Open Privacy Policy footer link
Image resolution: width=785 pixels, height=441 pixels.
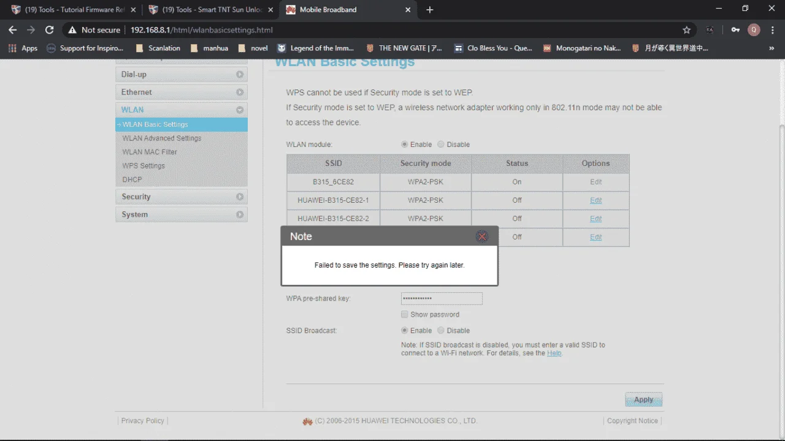point(142,421)
